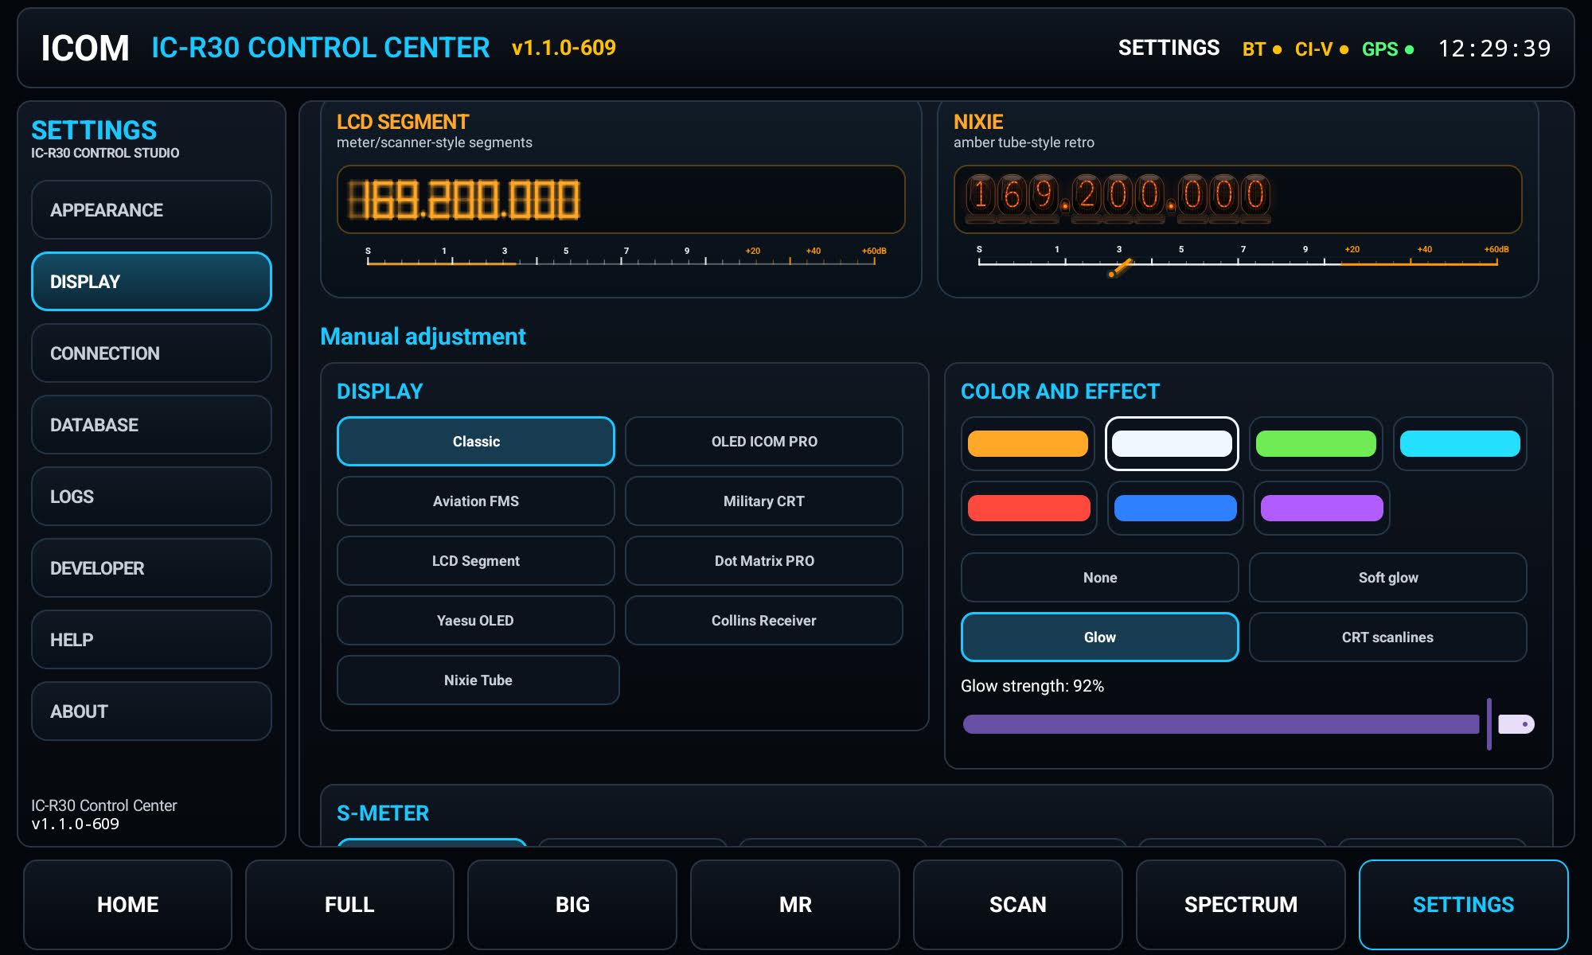Click the GPS status indicator
This screenshot has width=1592, height=955.
(1388, 49)
